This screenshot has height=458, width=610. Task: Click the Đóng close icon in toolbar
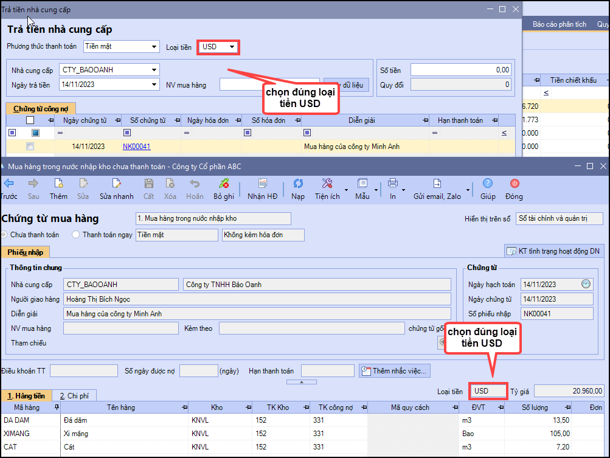click(514, 184)
